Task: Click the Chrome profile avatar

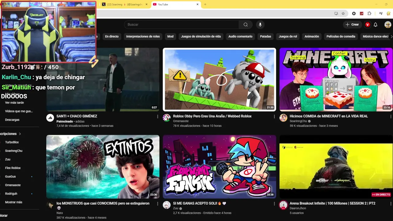Action: click(x=388, y=14)
